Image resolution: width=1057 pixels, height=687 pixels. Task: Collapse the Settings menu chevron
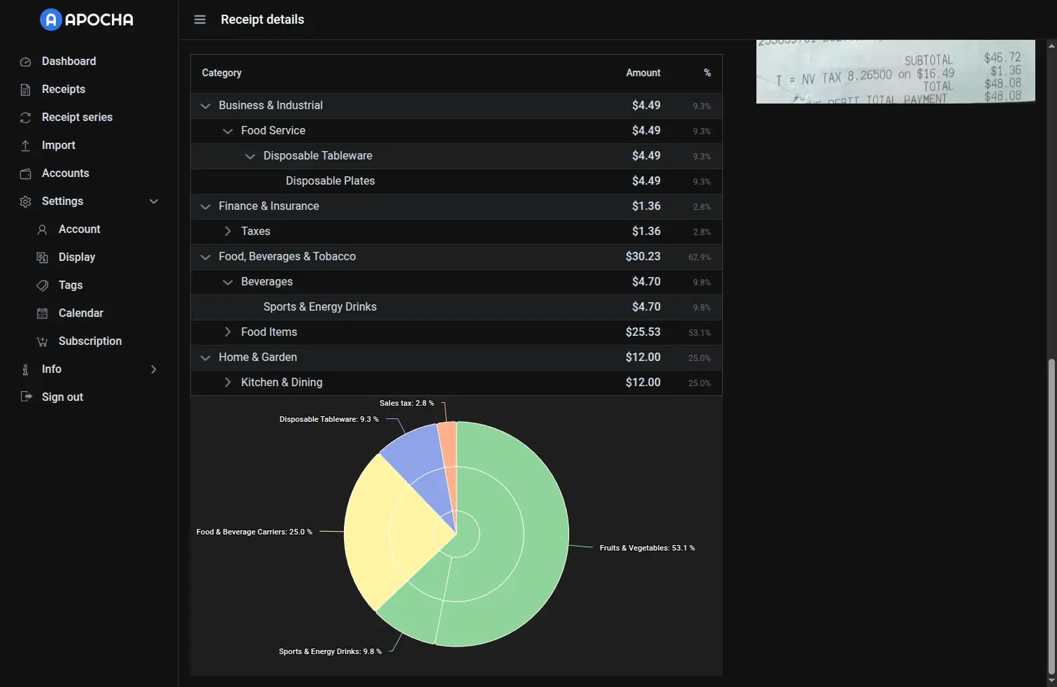point(153,201)
